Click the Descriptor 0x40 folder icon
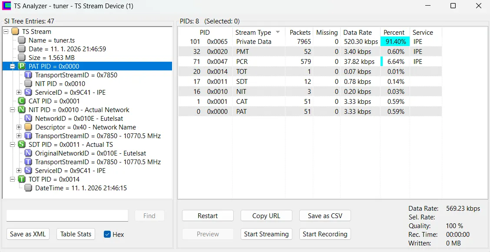Image resolution: width=490 pixels, height=252 pixels. click(28, 127)
